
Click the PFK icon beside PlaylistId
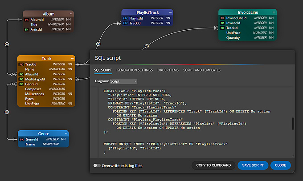125,18
